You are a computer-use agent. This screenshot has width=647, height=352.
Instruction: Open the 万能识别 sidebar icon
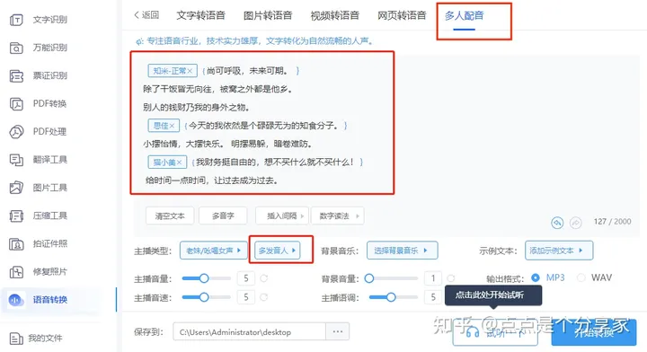click(16, 48)
